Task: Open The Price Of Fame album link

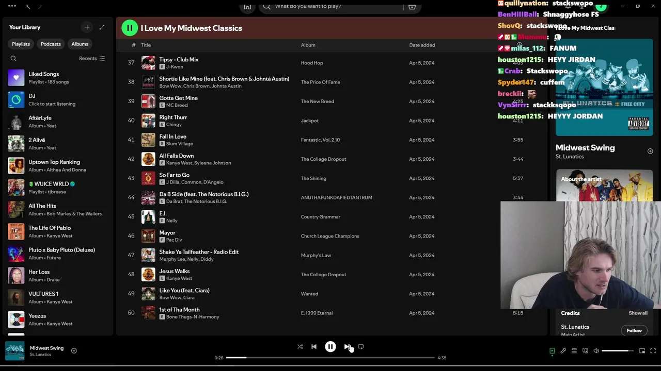Action: 321,82
